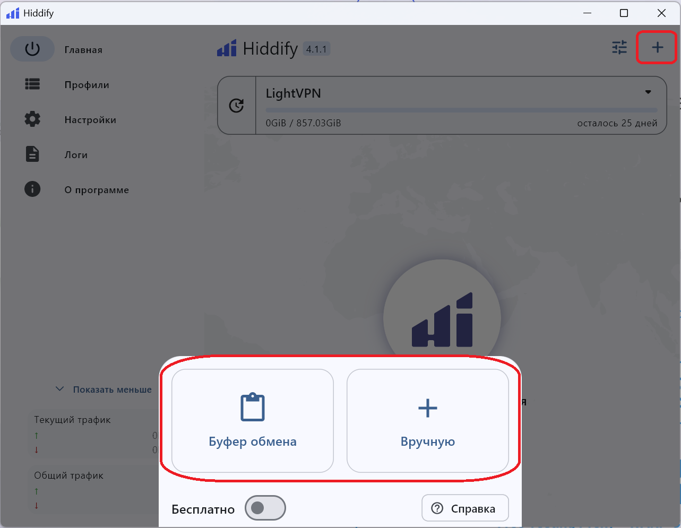Click the Профили list icon
The image size is (681, 528).
(32, 84)
